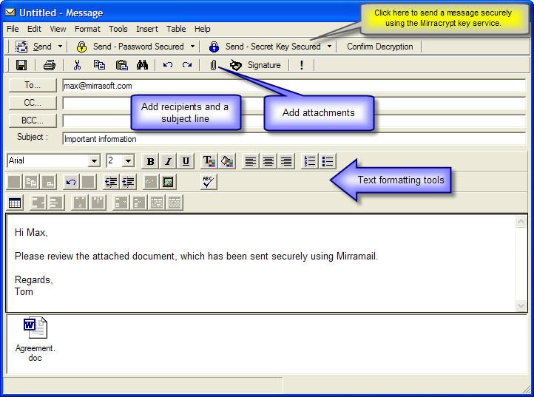Align text right

pyautogui.click(x=285, y=161)
